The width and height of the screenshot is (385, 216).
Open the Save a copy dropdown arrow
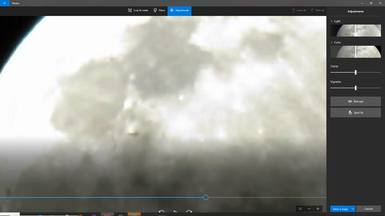tap(353, 209)
